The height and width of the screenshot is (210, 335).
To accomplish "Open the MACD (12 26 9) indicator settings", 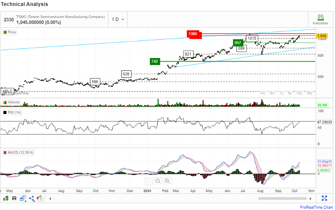I will (x=18, y=152).
